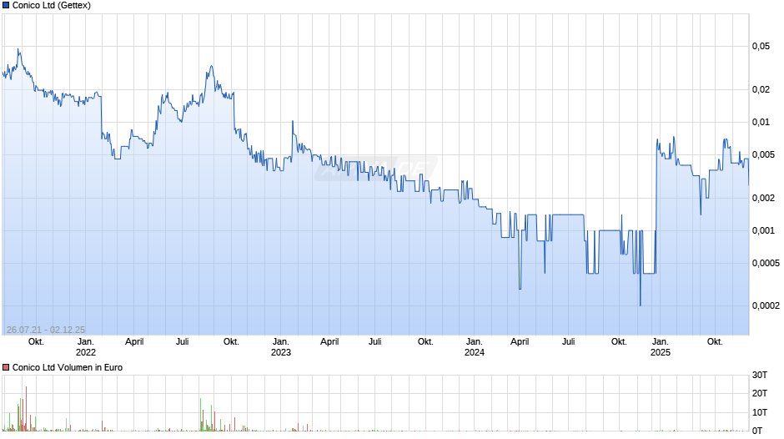The width and height of the screenshot is (784, 439).
Task: Click the 'Jan. 2025' time axis label
Action: 660,347
